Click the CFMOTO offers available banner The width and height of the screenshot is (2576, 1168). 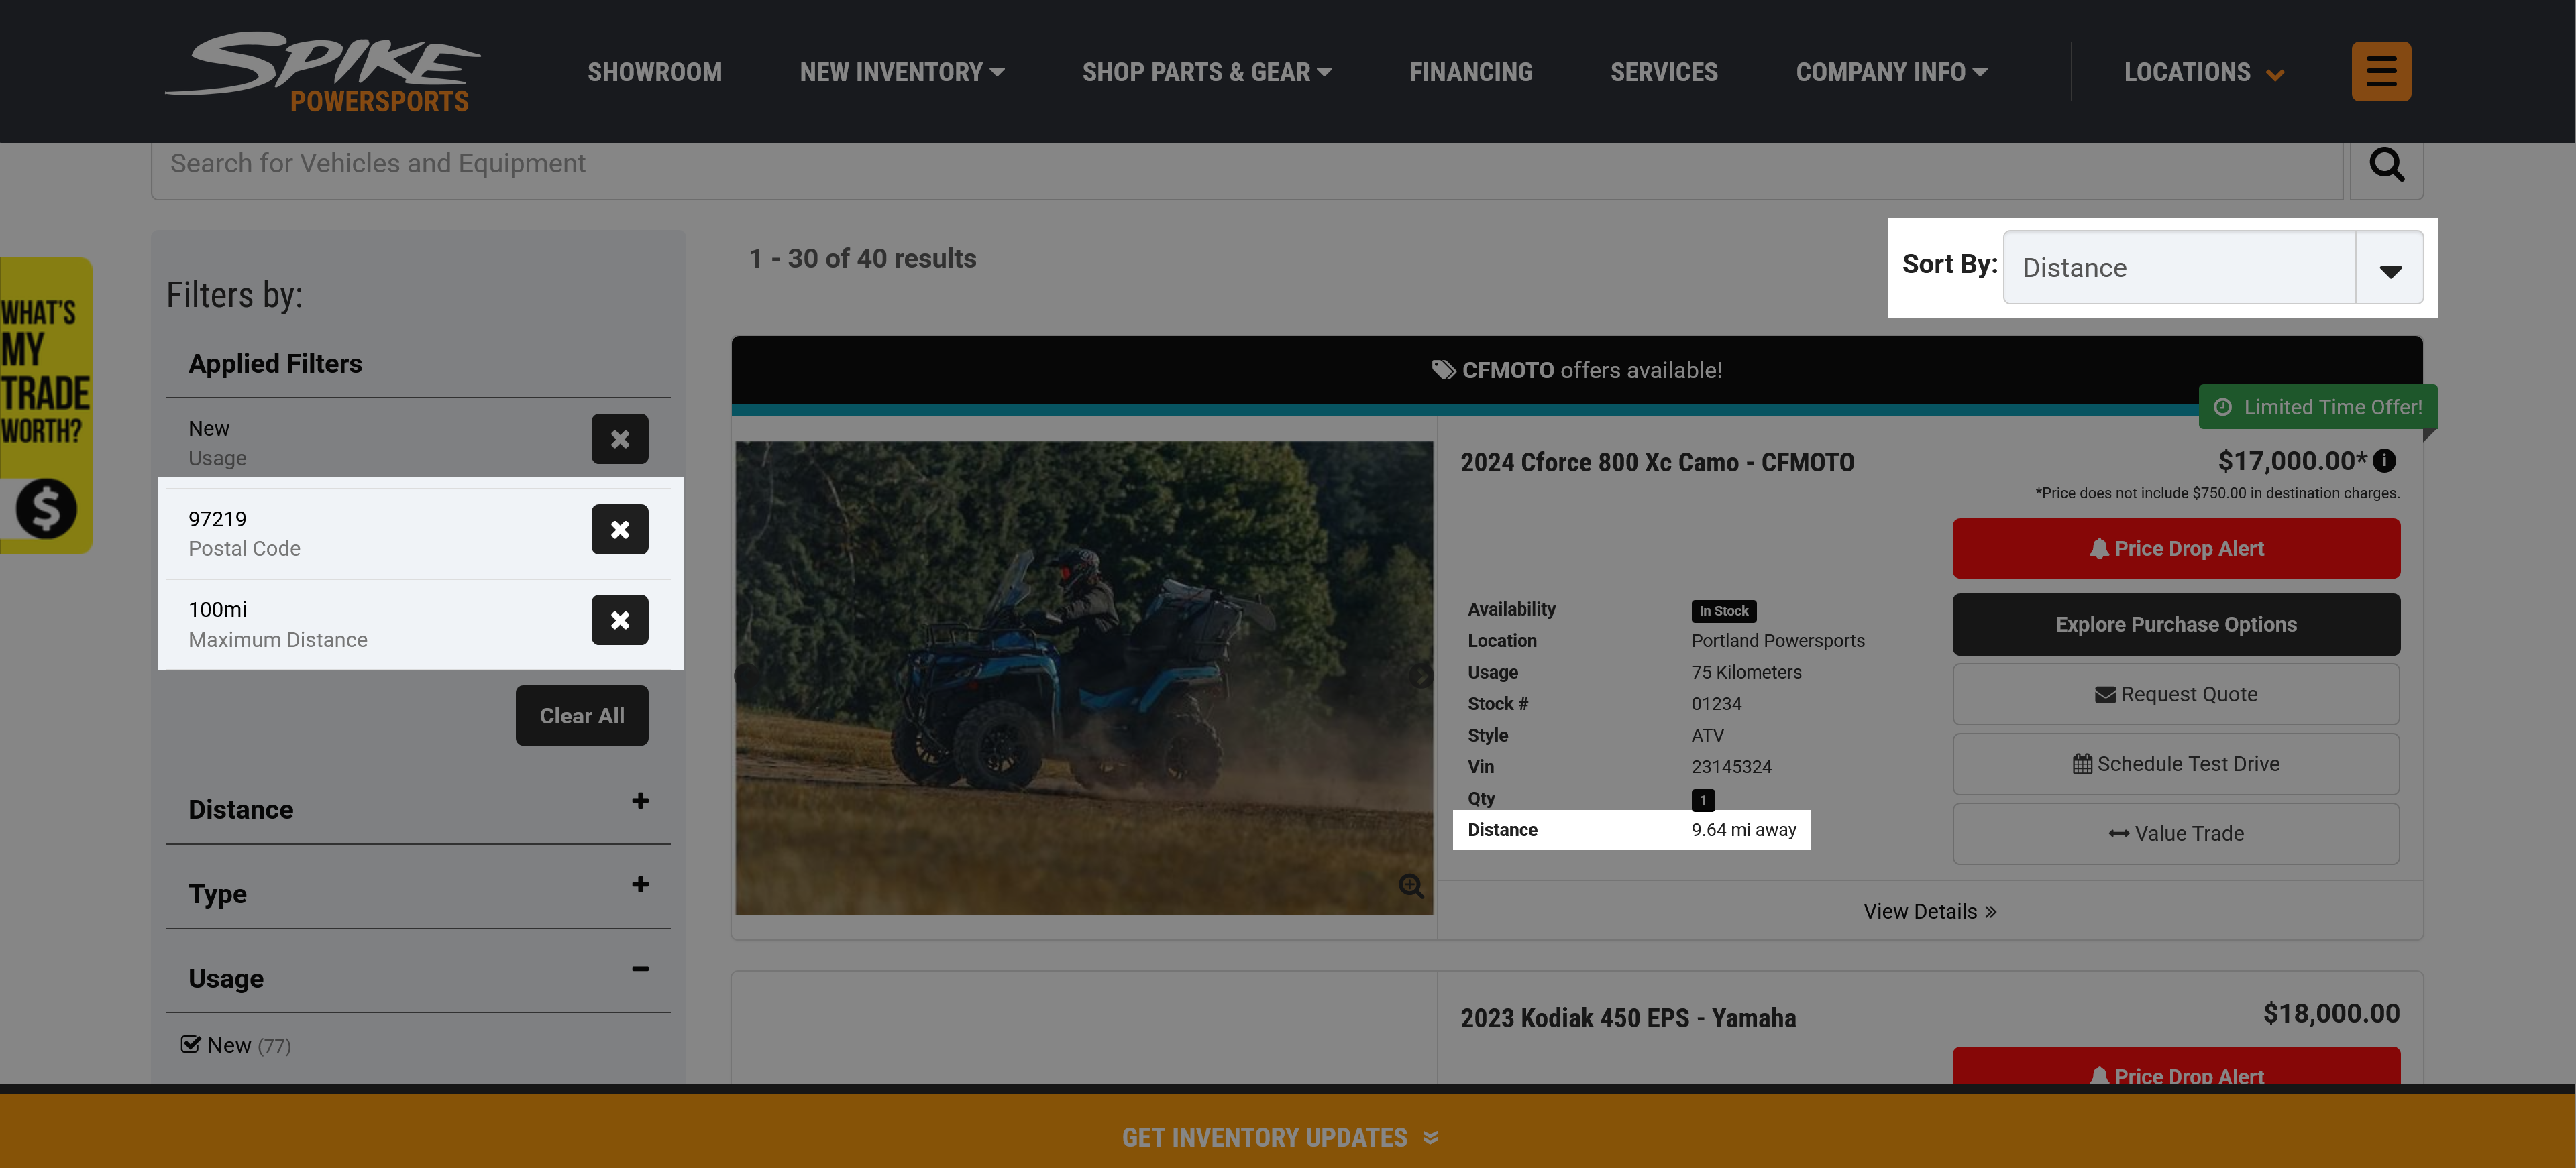tap(1577, 371)
